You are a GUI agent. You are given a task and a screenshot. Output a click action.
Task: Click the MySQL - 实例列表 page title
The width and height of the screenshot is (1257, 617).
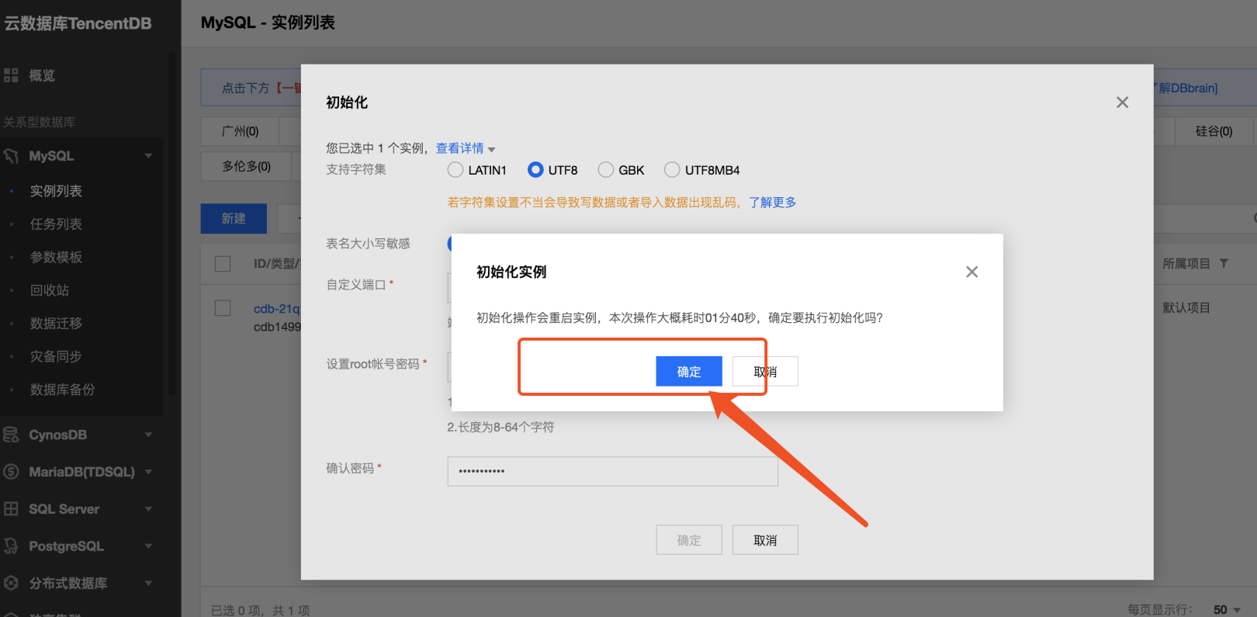click(x=268, y=23)
